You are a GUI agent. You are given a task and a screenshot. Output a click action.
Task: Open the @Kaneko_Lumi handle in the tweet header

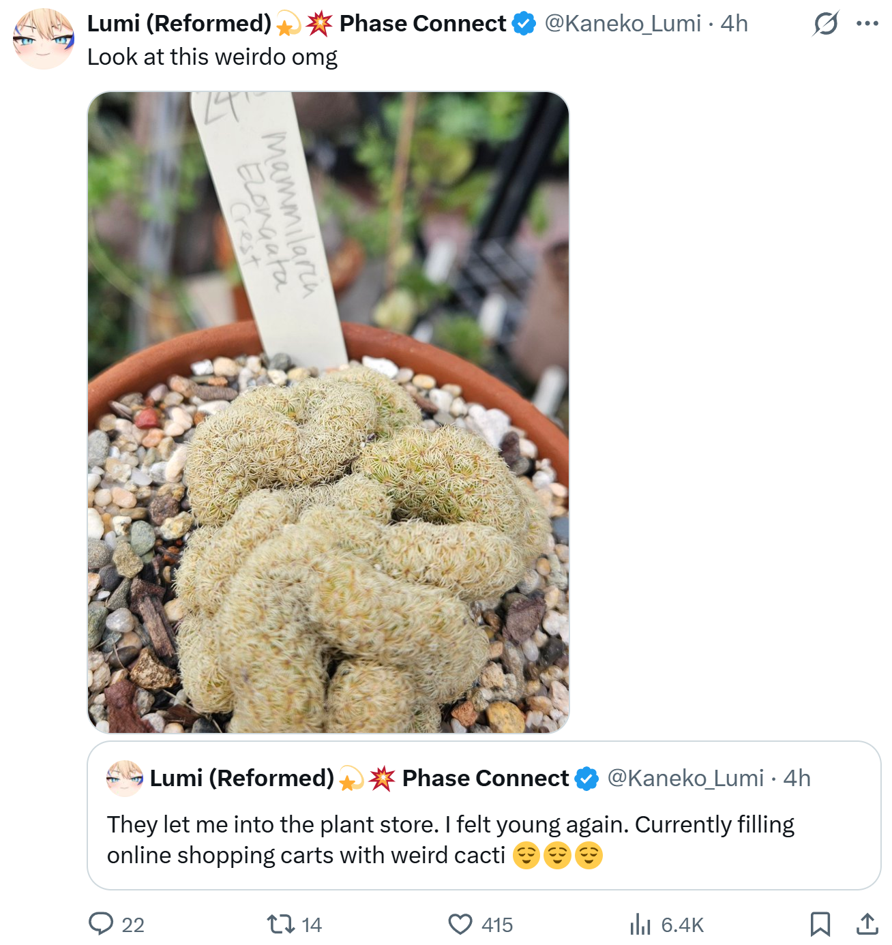[622, 24]
